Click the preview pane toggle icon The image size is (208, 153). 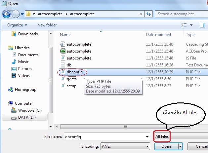tap(202, 25)
